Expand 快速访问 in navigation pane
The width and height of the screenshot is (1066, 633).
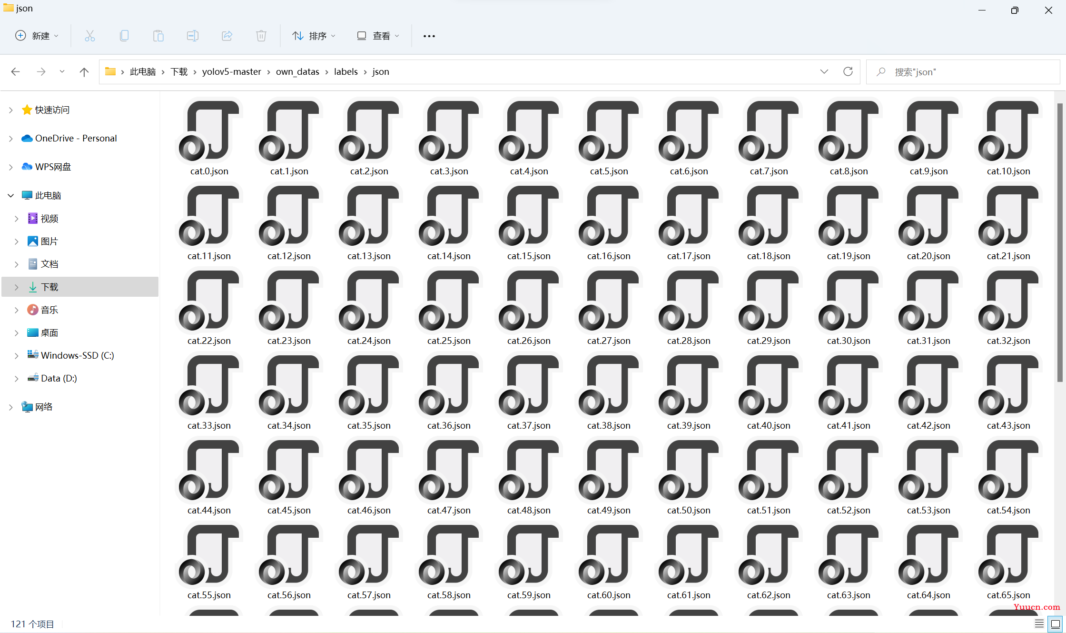[10, 110]
